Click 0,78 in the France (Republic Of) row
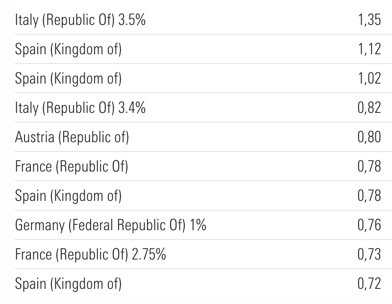Viewport: 392px width, 304px height. (369, 167)
